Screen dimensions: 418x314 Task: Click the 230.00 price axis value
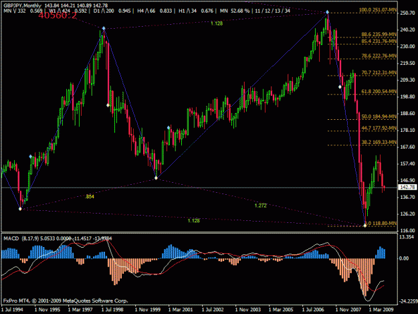pos(407,46)
